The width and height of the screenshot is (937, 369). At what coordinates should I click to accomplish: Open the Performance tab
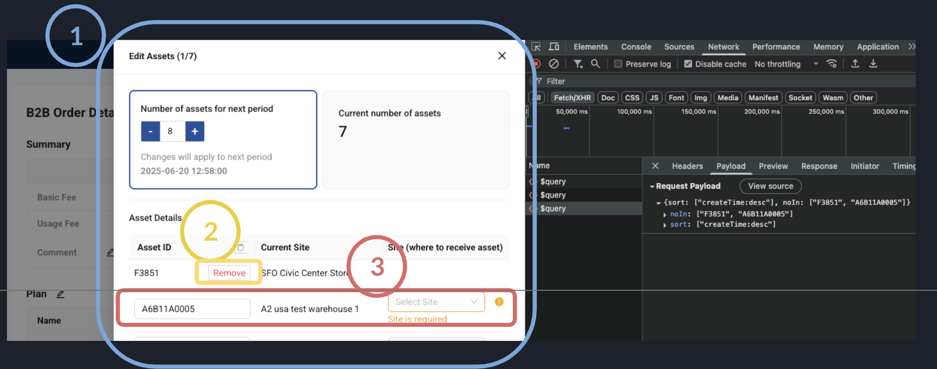tap(776, 47)
